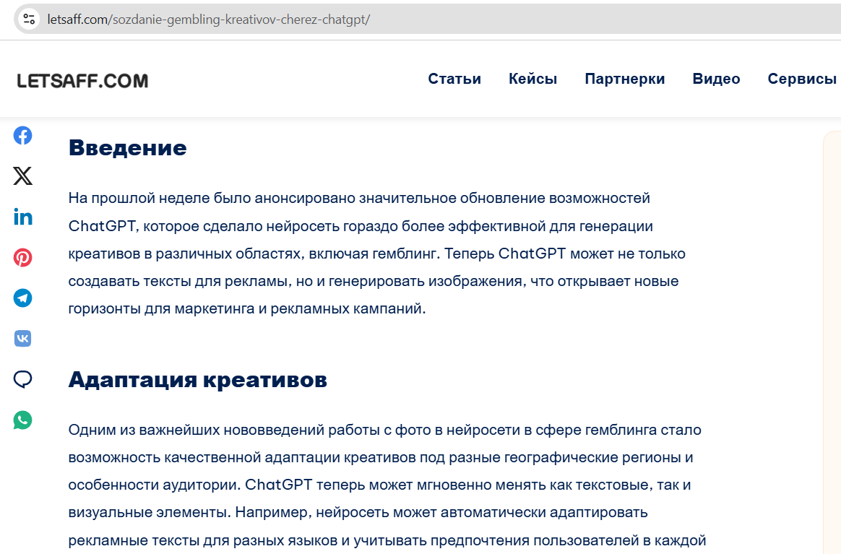Share article on VK

[x=22, y=339]
